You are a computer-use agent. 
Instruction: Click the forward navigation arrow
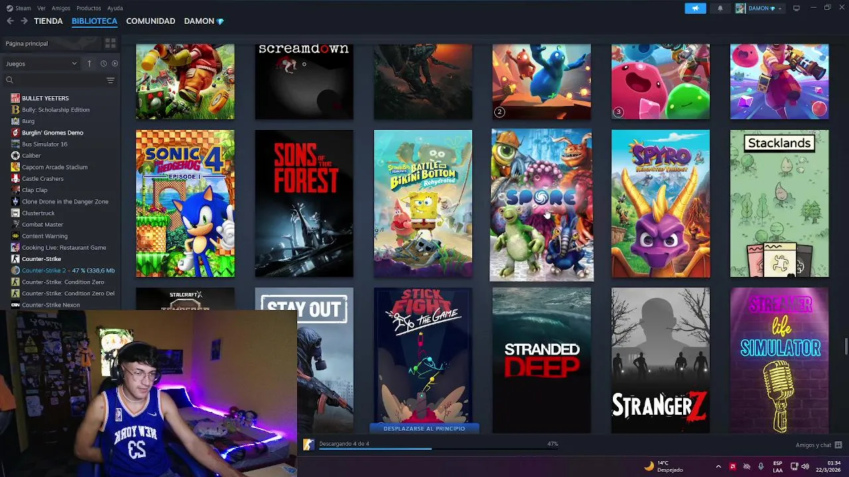pos(24,21)
